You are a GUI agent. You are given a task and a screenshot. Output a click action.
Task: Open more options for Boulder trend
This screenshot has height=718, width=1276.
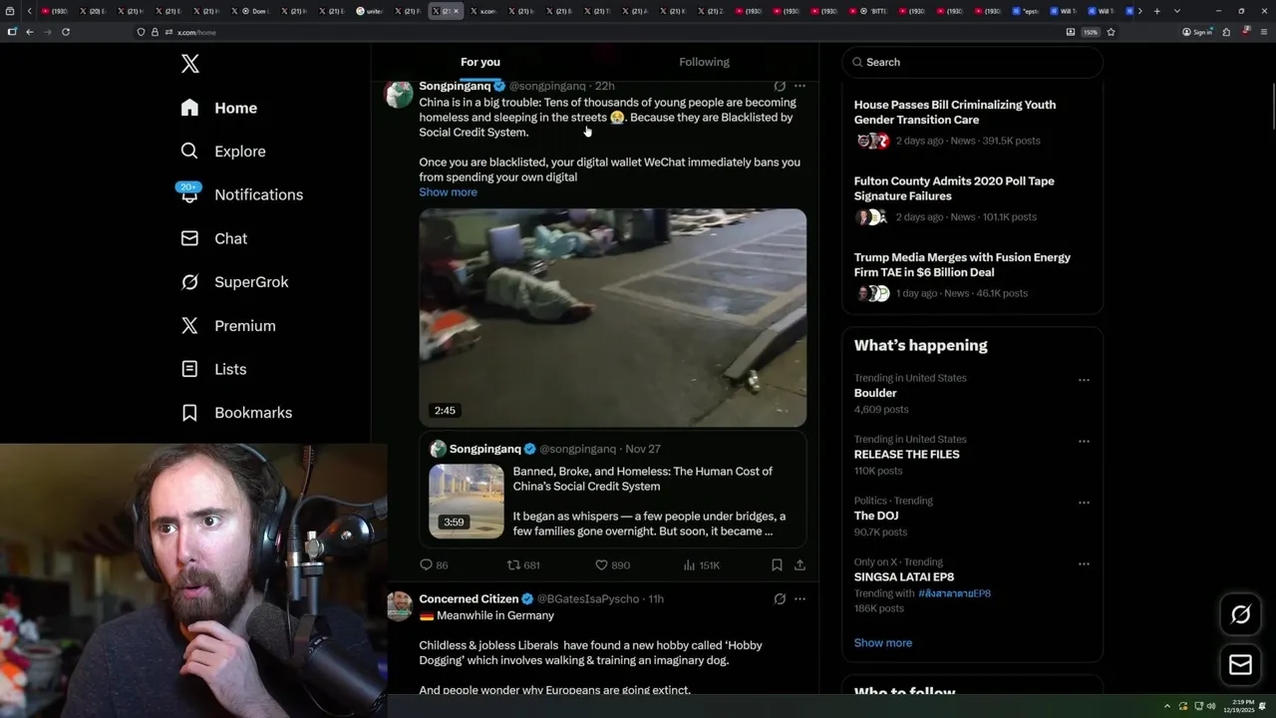pyautogui.click(x=1084, y=380)
